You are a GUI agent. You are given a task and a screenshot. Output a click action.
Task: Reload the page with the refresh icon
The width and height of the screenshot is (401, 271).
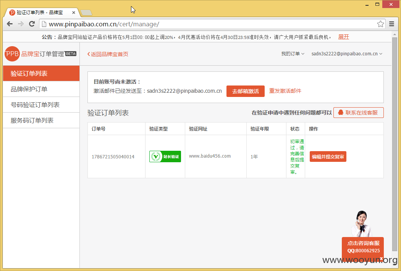pyautogui.click(x=32, y=24)
